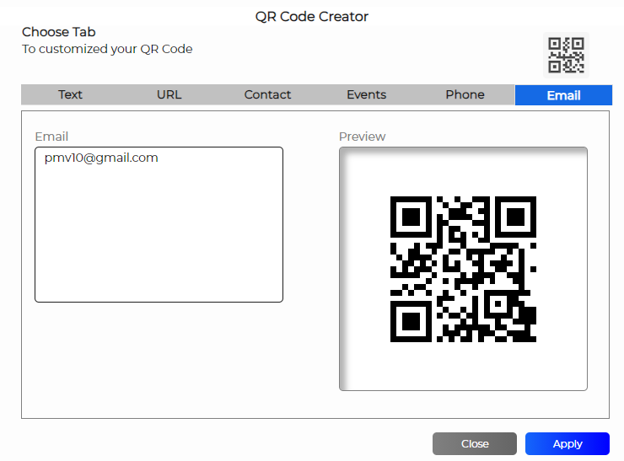
Task: Select the Contact tab
Action: (268, 94)
